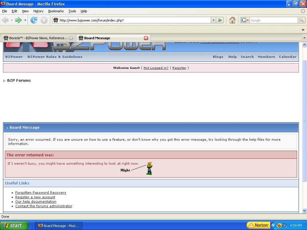
Task: Open the forum Help navigation link
Action: pos(233,57)
